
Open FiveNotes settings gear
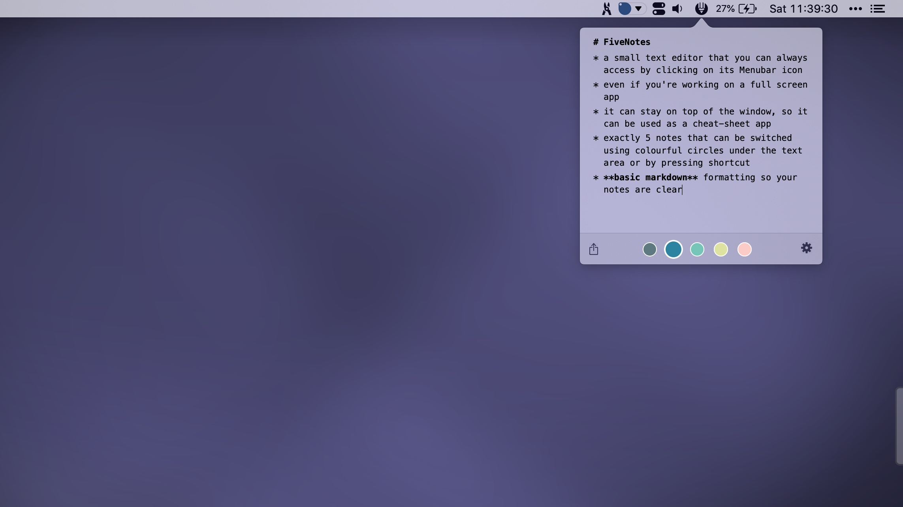(806, 248)
